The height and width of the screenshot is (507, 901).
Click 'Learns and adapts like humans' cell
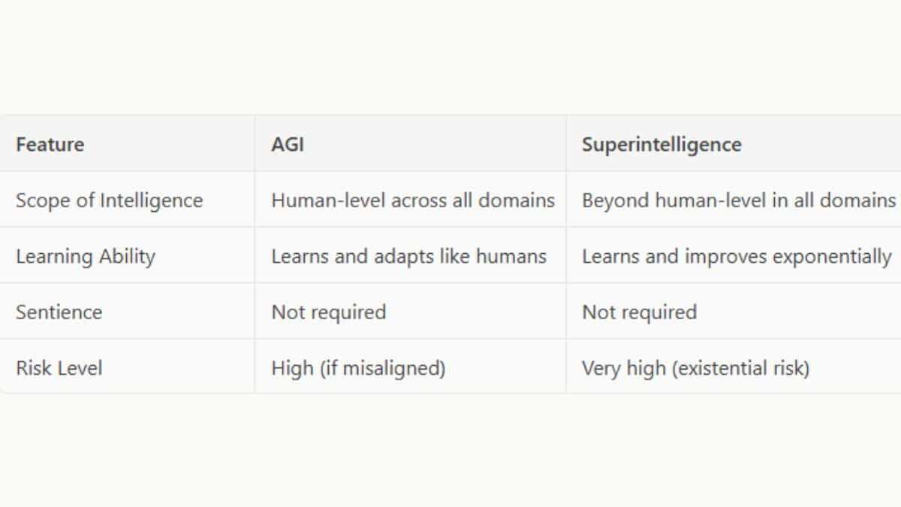coord(408,256)
